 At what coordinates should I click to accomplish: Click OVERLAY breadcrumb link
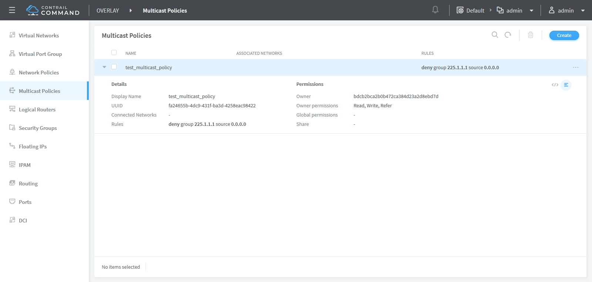point(108,10)
